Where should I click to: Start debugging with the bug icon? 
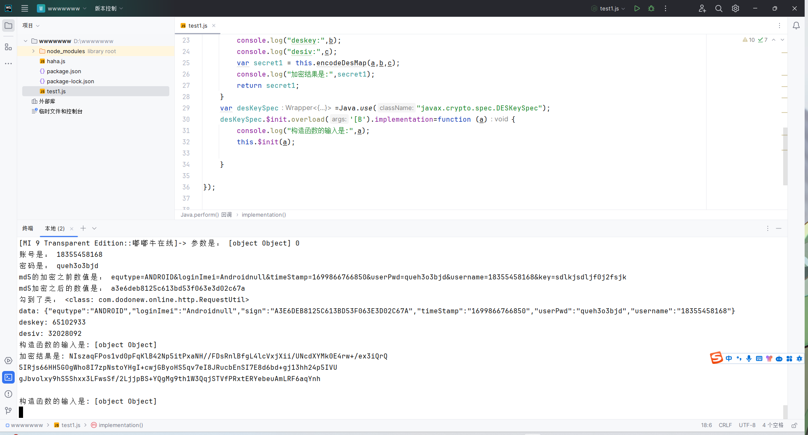pos(651,8)
